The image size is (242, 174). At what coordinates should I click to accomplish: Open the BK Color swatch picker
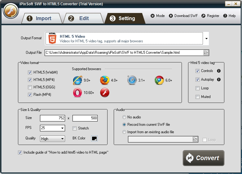(x=95, y=138)
